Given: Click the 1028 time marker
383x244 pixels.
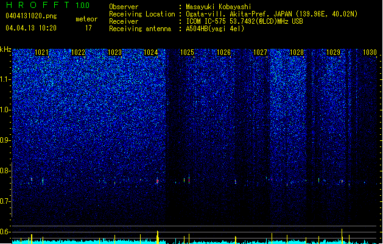Looking at the screenshot, I should (297, 52).
